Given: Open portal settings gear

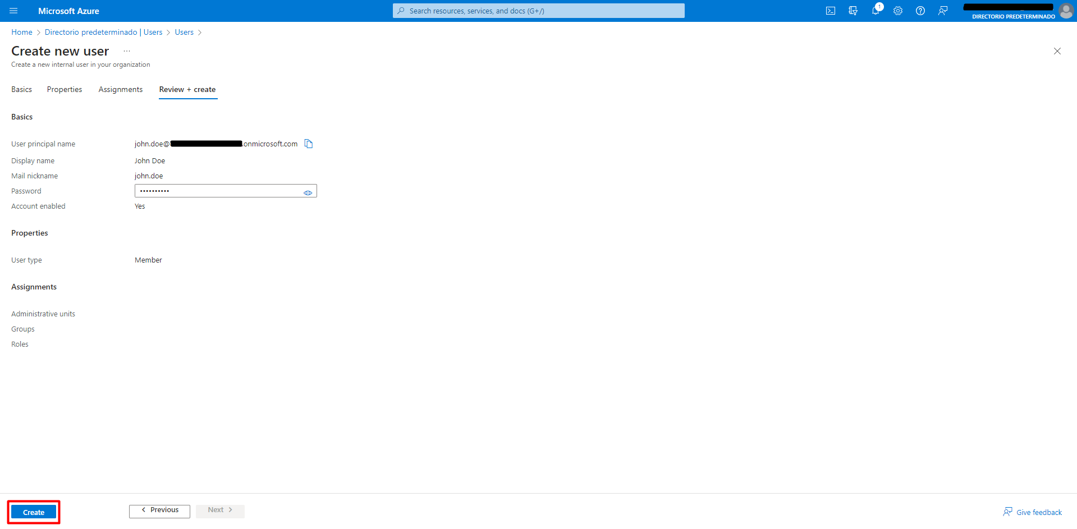Looking at the screenshot, I should tap(898, 11).
